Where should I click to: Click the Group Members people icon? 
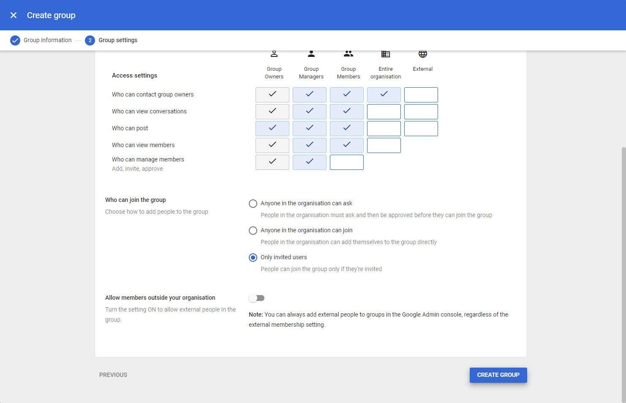348,54
